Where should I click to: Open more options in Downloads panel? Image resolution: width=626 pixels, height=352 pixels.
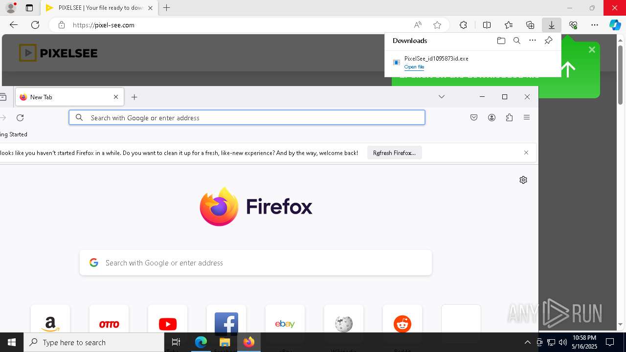click(x=533, y=41)
